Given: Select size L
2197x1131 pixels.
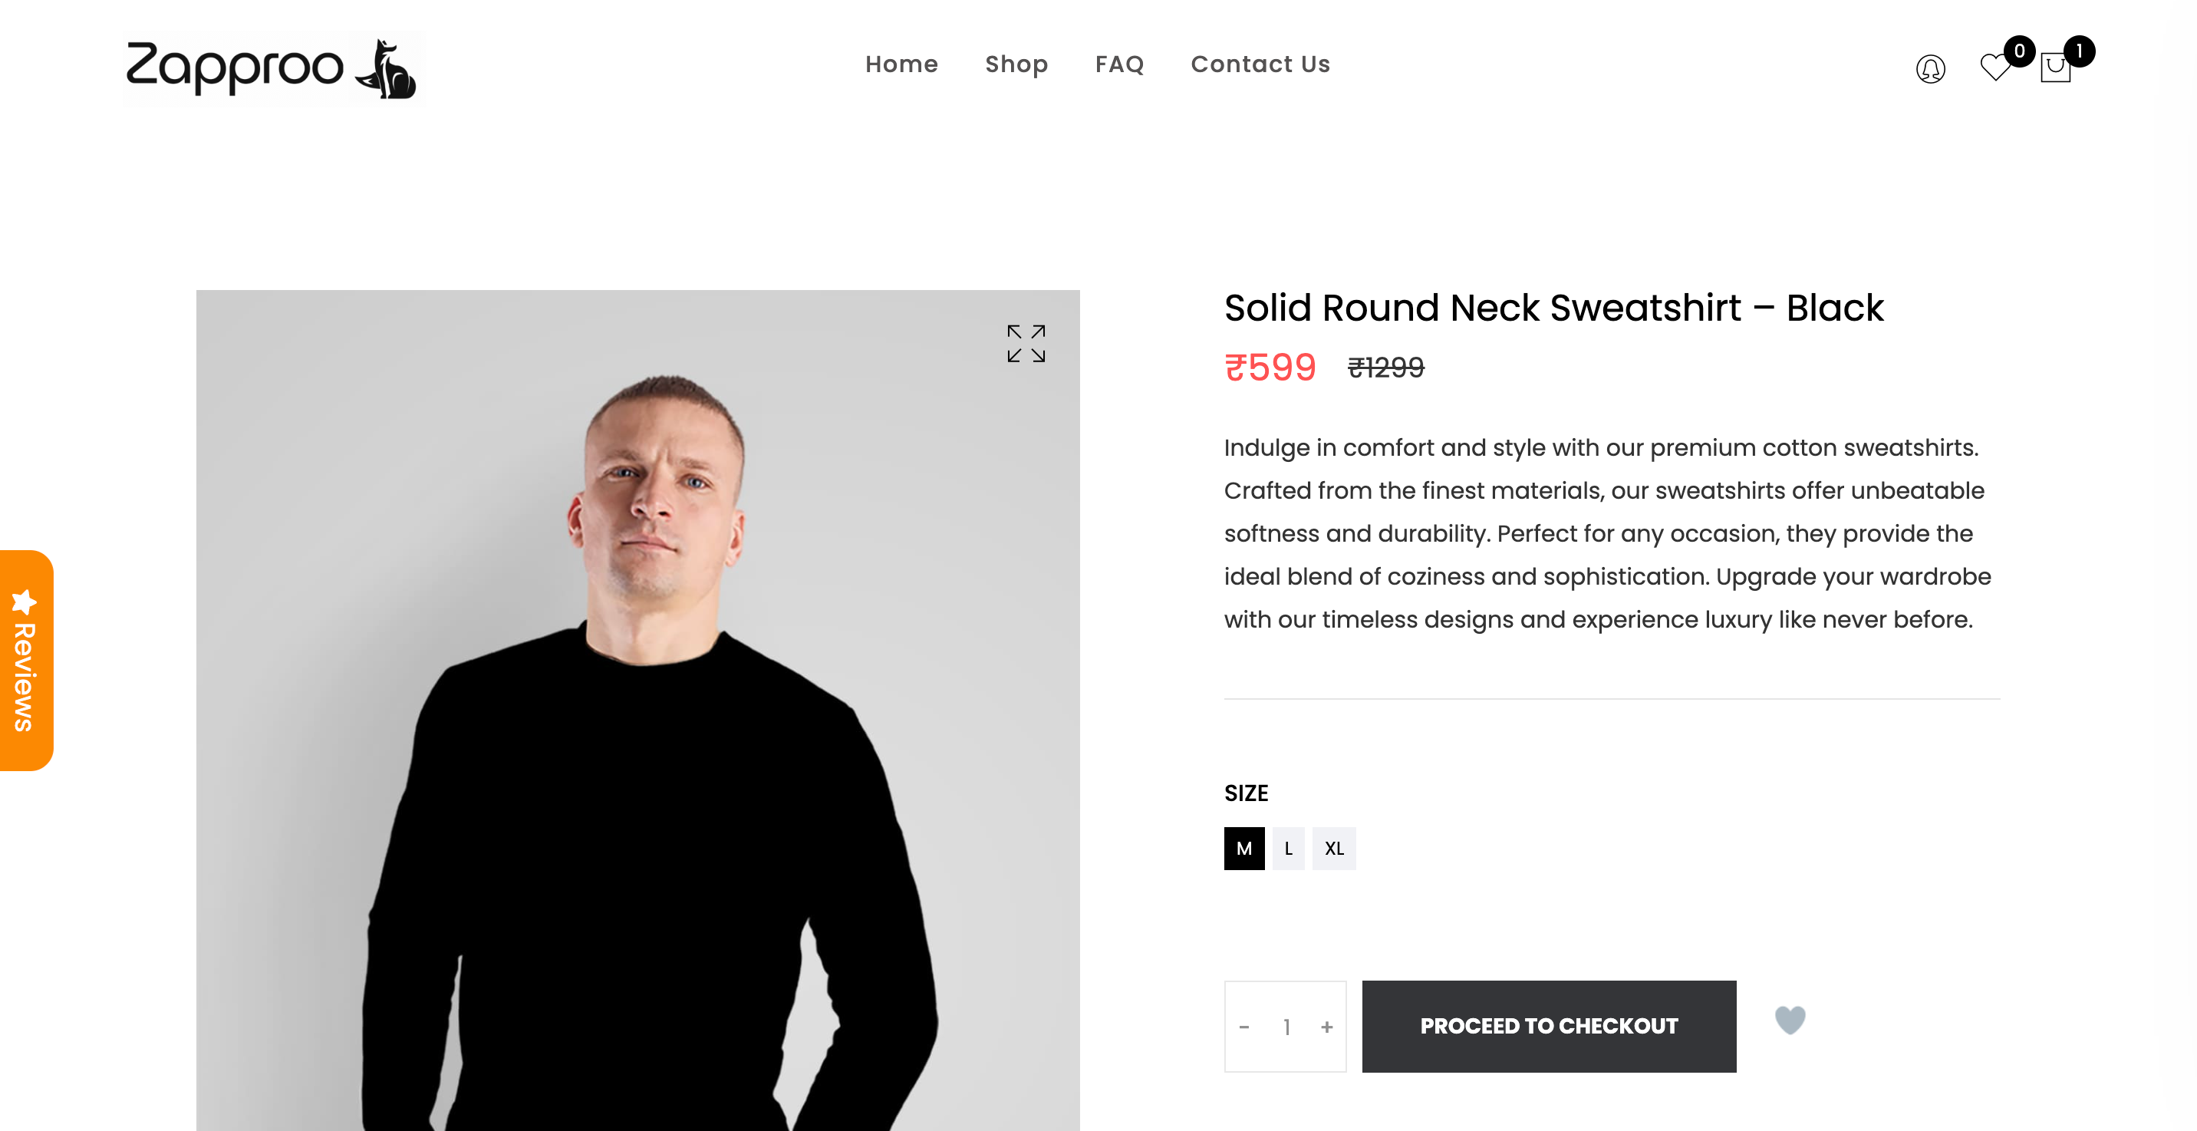Looking at the screenshot, I should [1288, 849].
